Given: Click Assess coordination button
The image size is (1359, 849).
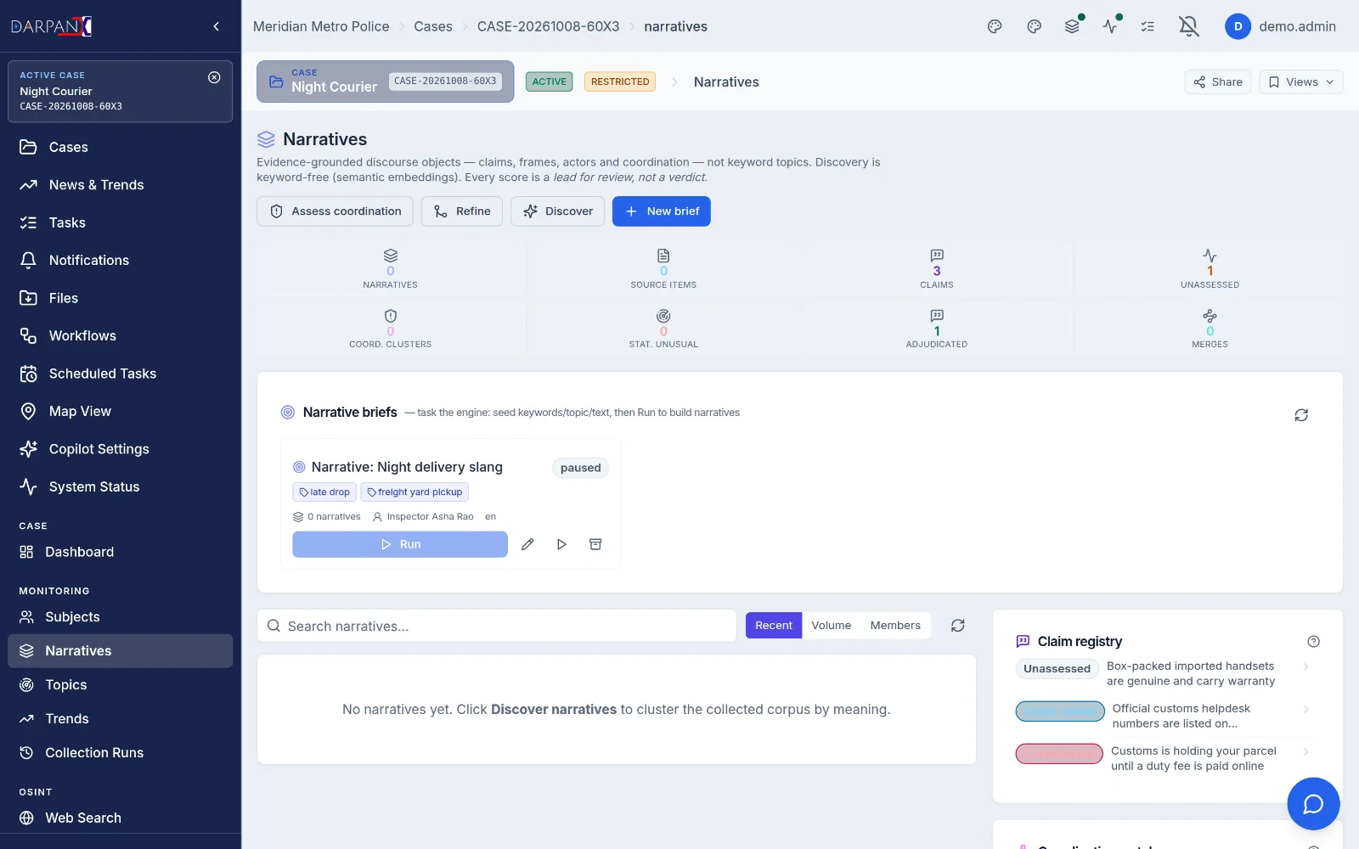Looking at the screenshot, I should [335, 211].
